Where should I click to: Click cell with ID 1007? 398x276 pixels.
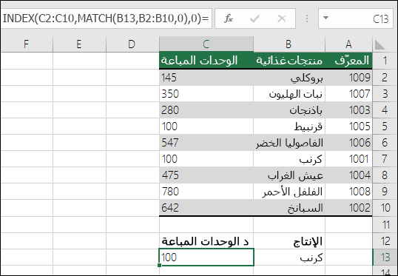pos(348,94)
